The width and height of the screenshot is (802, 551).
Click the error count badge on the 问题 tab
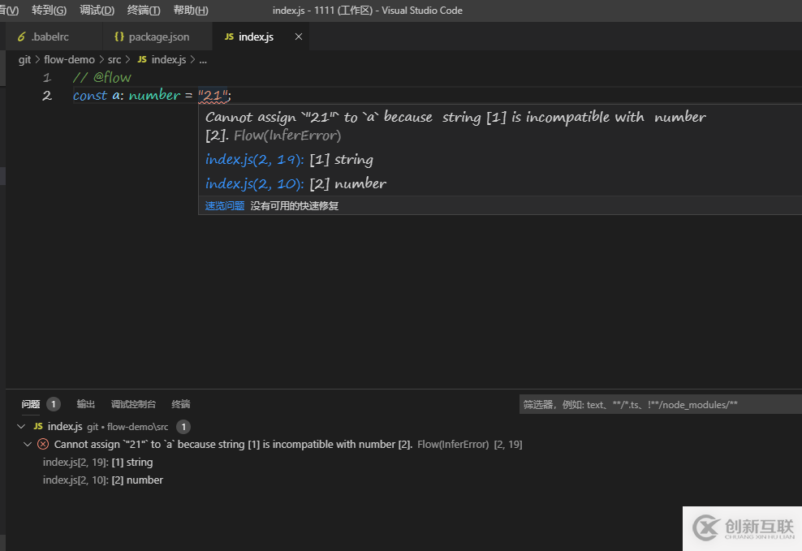coord(53,403)
